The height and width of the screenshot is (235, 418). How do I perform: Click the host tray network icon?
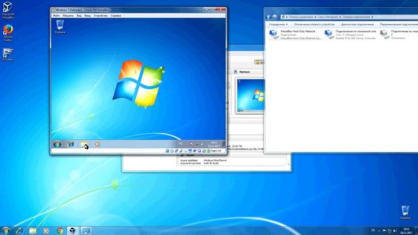coord(389,230)
